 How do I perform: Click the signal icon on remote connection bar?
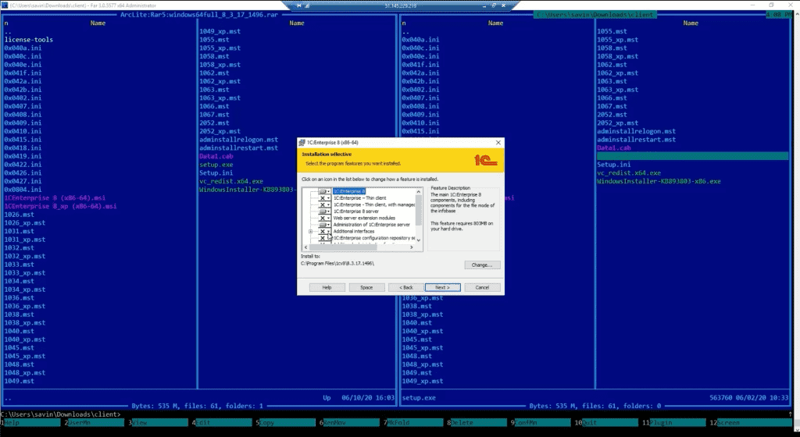pyautogui.click(x=308, y=5)
